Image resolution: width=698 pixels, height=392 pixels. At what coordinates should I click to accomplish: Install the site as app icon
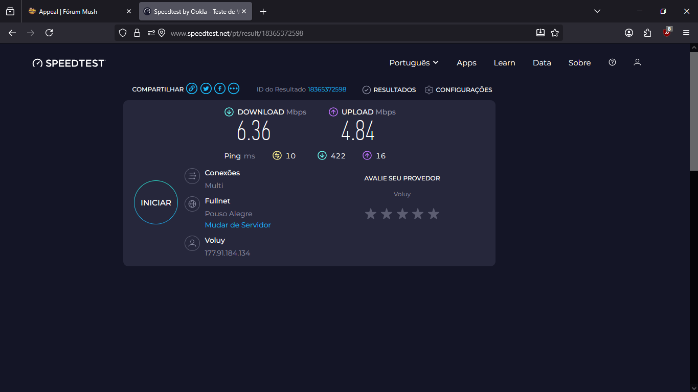coord(541,33)
